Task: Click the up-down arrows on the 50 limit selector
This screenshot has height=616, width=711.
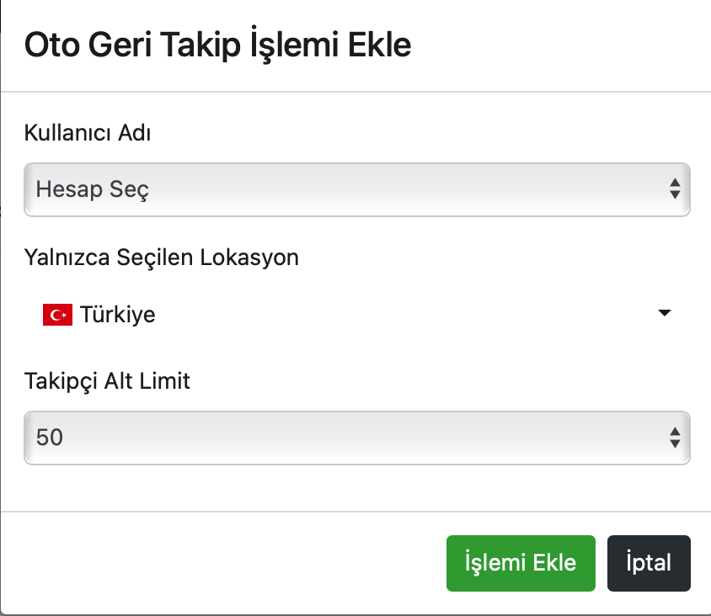Action: [675, 438]
